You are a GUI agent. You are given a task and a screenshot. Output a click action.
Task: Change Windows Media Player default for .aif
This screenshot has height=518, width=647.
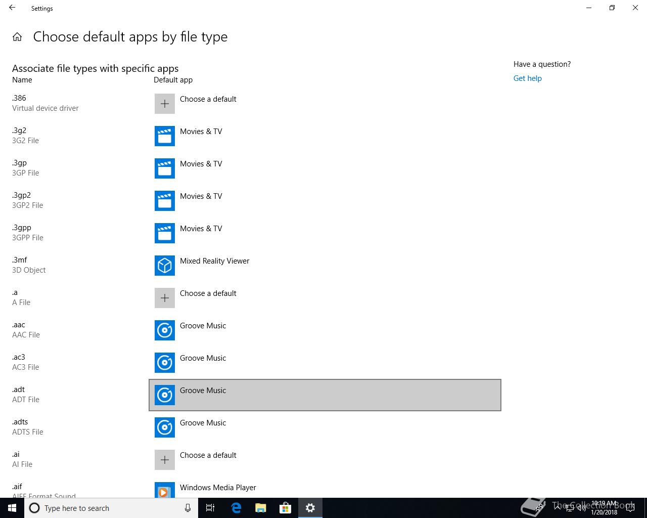(x=325, y=487)
